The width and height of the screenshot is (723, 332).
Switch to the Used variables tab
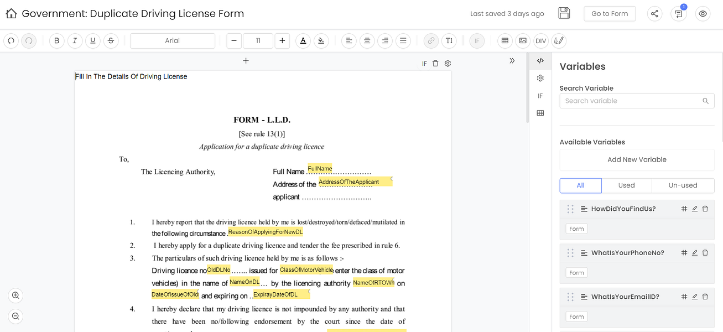tap(626, 185)
